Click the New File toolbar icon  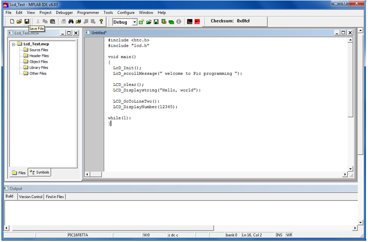[x=12, y=21]
